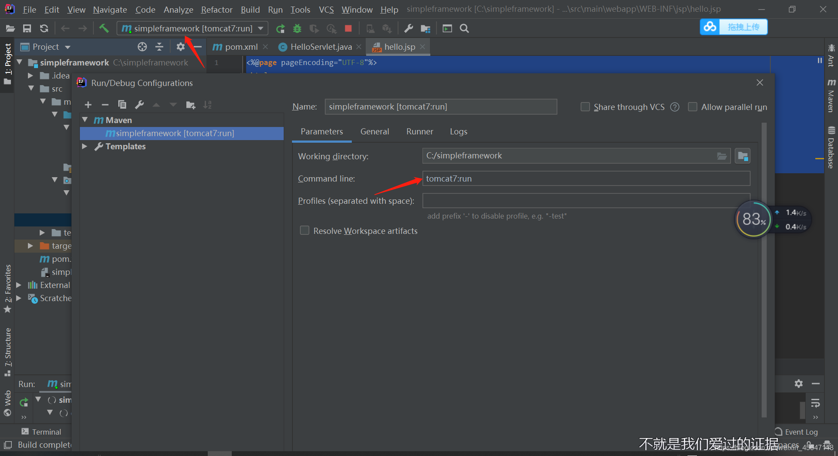838x456 pixels.
Task: Close the Run/Debug Configurations dialog
Action: [x=760, y=82]
